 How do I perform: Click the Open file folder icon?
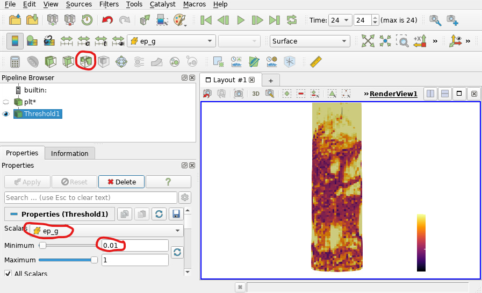pyautogui.click(x=15, y=20)
